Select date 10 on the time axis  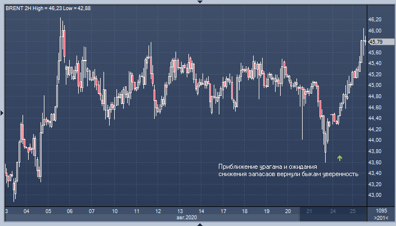tap(114, 211)
